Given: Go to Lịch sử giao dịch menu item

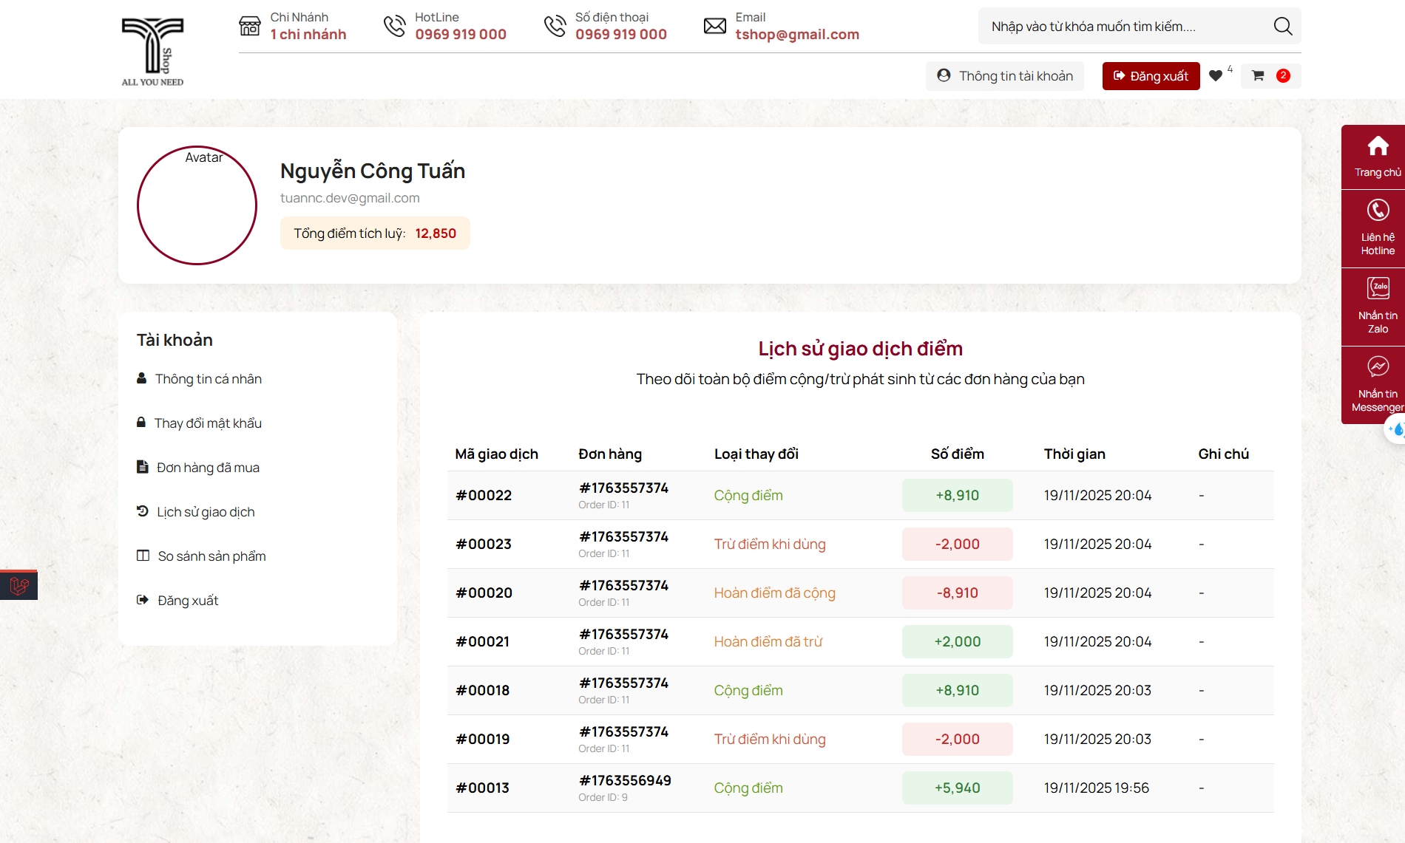Looking at the screenshot, I should 206,512.
